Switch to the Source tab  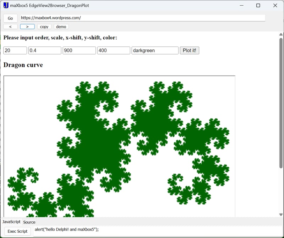tap(29, 222)
